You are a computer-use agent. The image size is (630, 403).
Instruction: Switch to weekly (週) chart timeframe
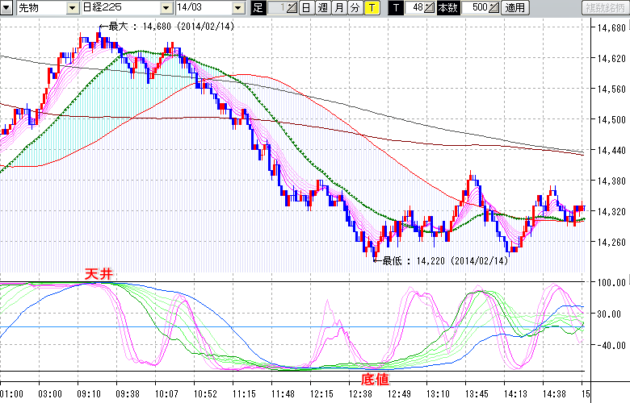[x=322, y=8]
